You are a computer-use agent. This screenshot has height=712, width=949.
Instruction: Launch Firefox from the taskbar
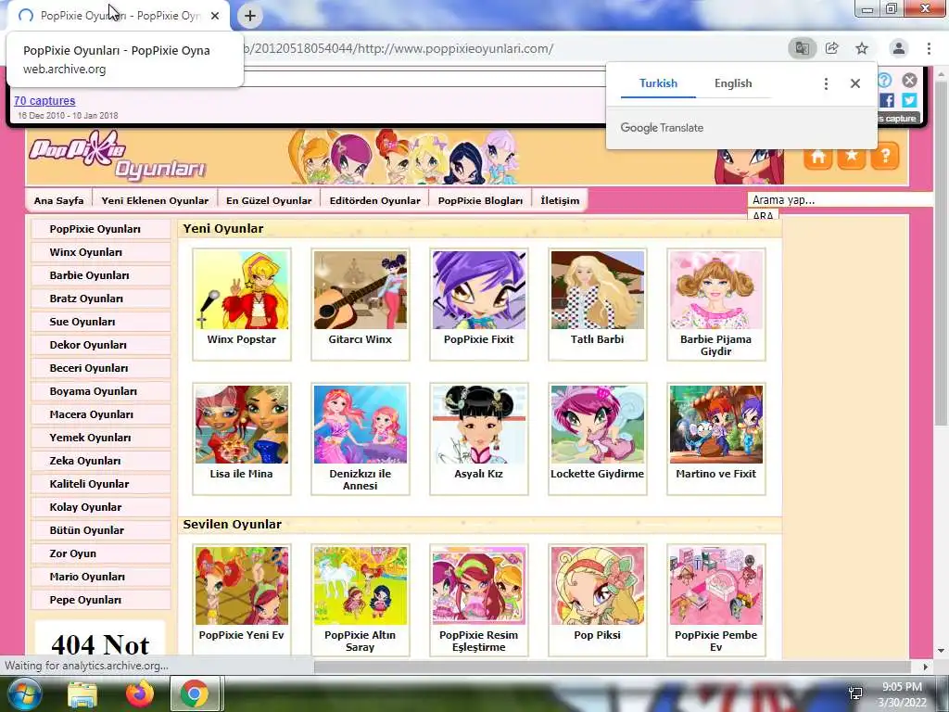(140, 693)
